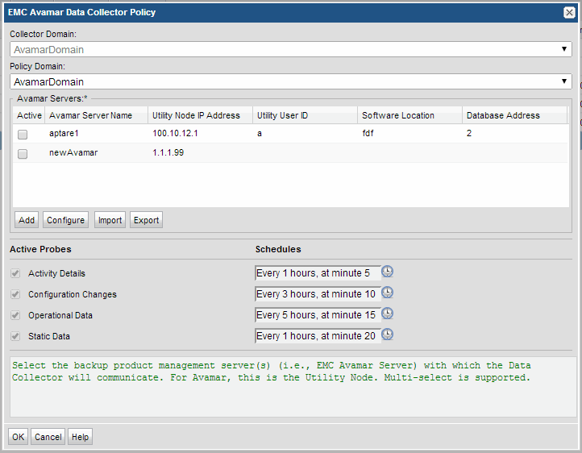The width and height of the screenshot is (582, 453).
Task: Edit the Operational Data schedule field
Action: coord(316,314)
